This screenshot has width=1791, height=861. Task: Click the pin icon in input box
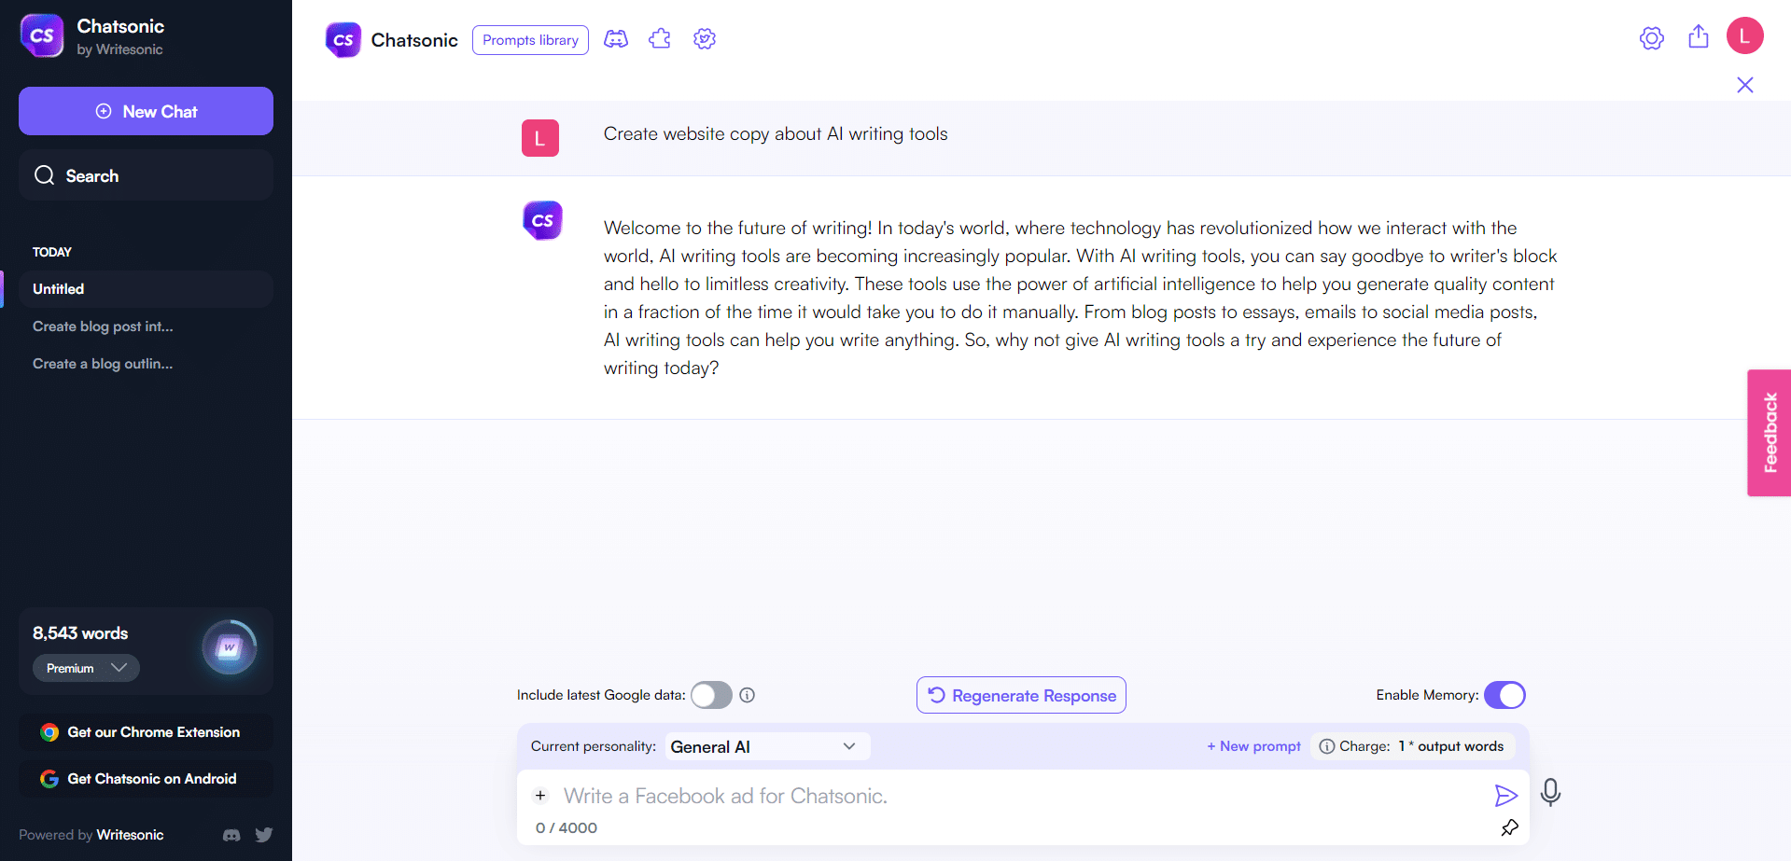(x=1509, y=827)
